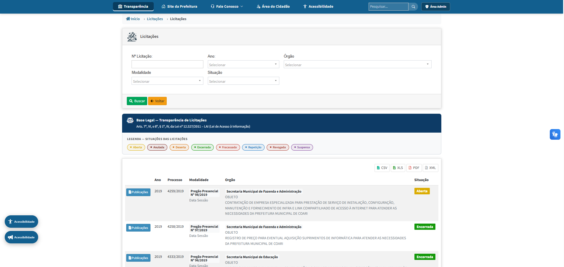Export the table as CSV
Viewport: 564px width, 267px height.
(x=382, y=168)
